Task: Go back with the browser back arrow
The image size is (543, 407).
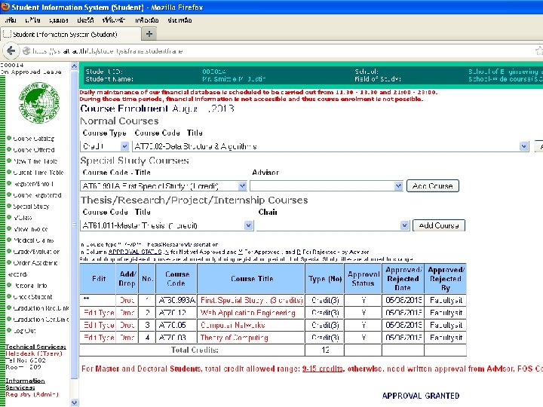Action: pyautogui.click(x=11, y=51)
